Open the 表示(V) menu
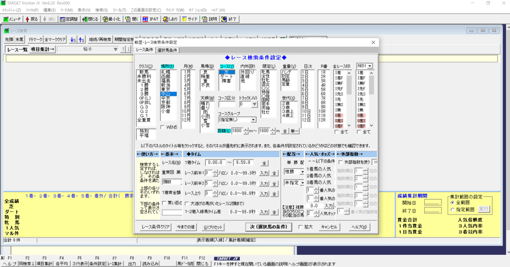The height and width of the screenshot is (267, 510). pos(84,10)
